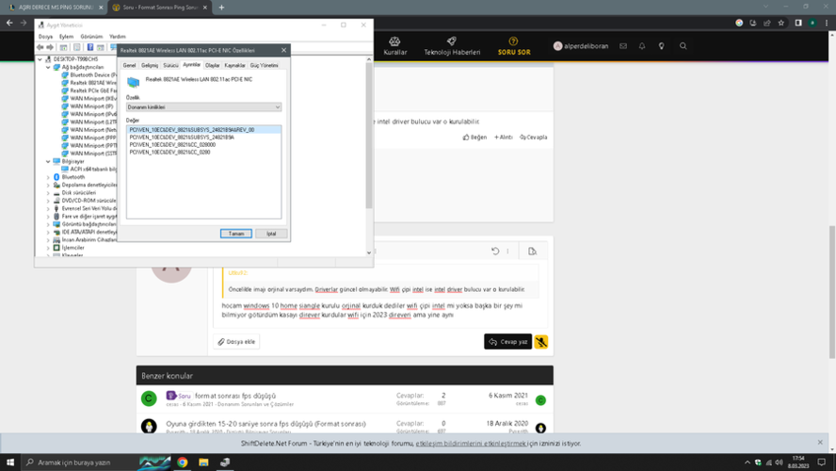Image resolution: width=836 pixels, height=471 pixels.
Task: Collapse DESKTOP-T99BCHS root node
Action: click(x=40, y=59)
